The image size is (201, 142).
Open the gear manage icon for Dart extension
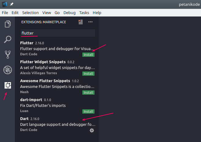(x=92, y=130)
